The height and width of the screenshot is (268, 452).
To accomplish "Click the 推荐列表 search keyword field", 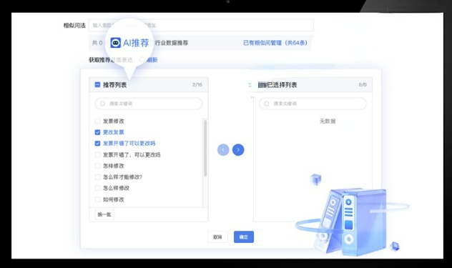I will tap(149, 104).
